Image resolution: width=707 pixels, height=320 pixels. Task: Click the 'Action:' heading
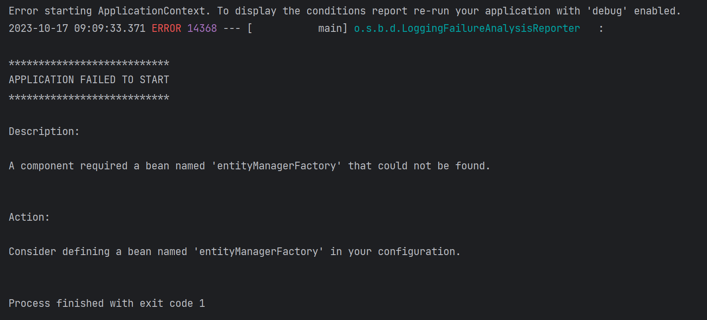pos(29,217)
